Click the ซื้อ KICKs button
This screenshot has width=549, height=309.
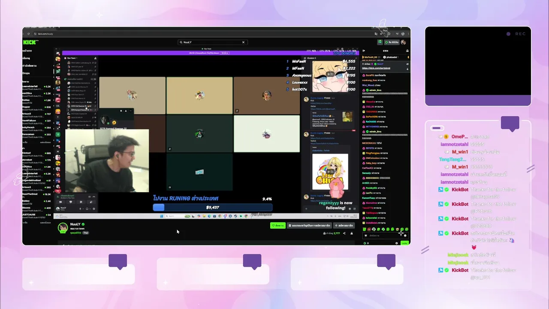[392, 42]
